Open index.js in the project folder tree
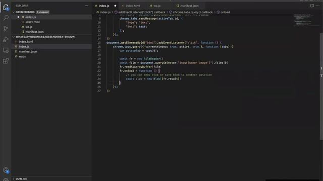Image resolution: width=323 pixels, height=181 pixels. pos(51,47)
